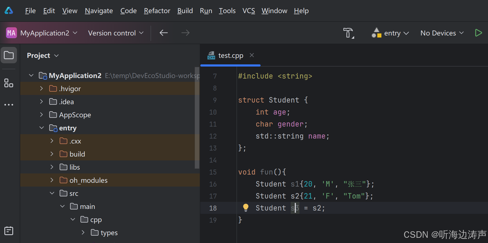The height and width of the screenshot is (243, 488).
Task: Open the Run menu
Action: click(206, 11)
